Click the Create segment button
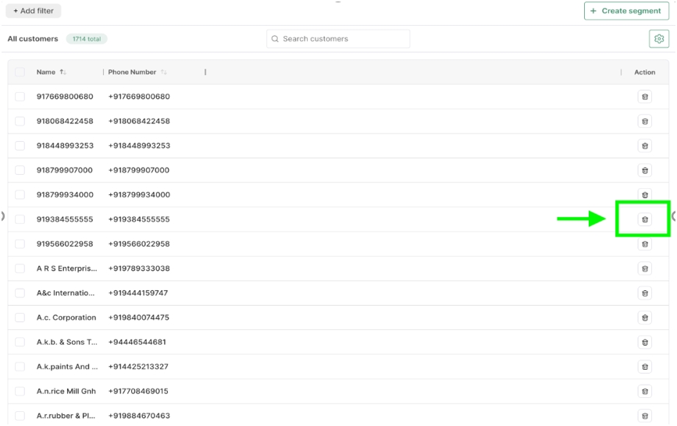The image size is (677, 426). pos(627,11)
